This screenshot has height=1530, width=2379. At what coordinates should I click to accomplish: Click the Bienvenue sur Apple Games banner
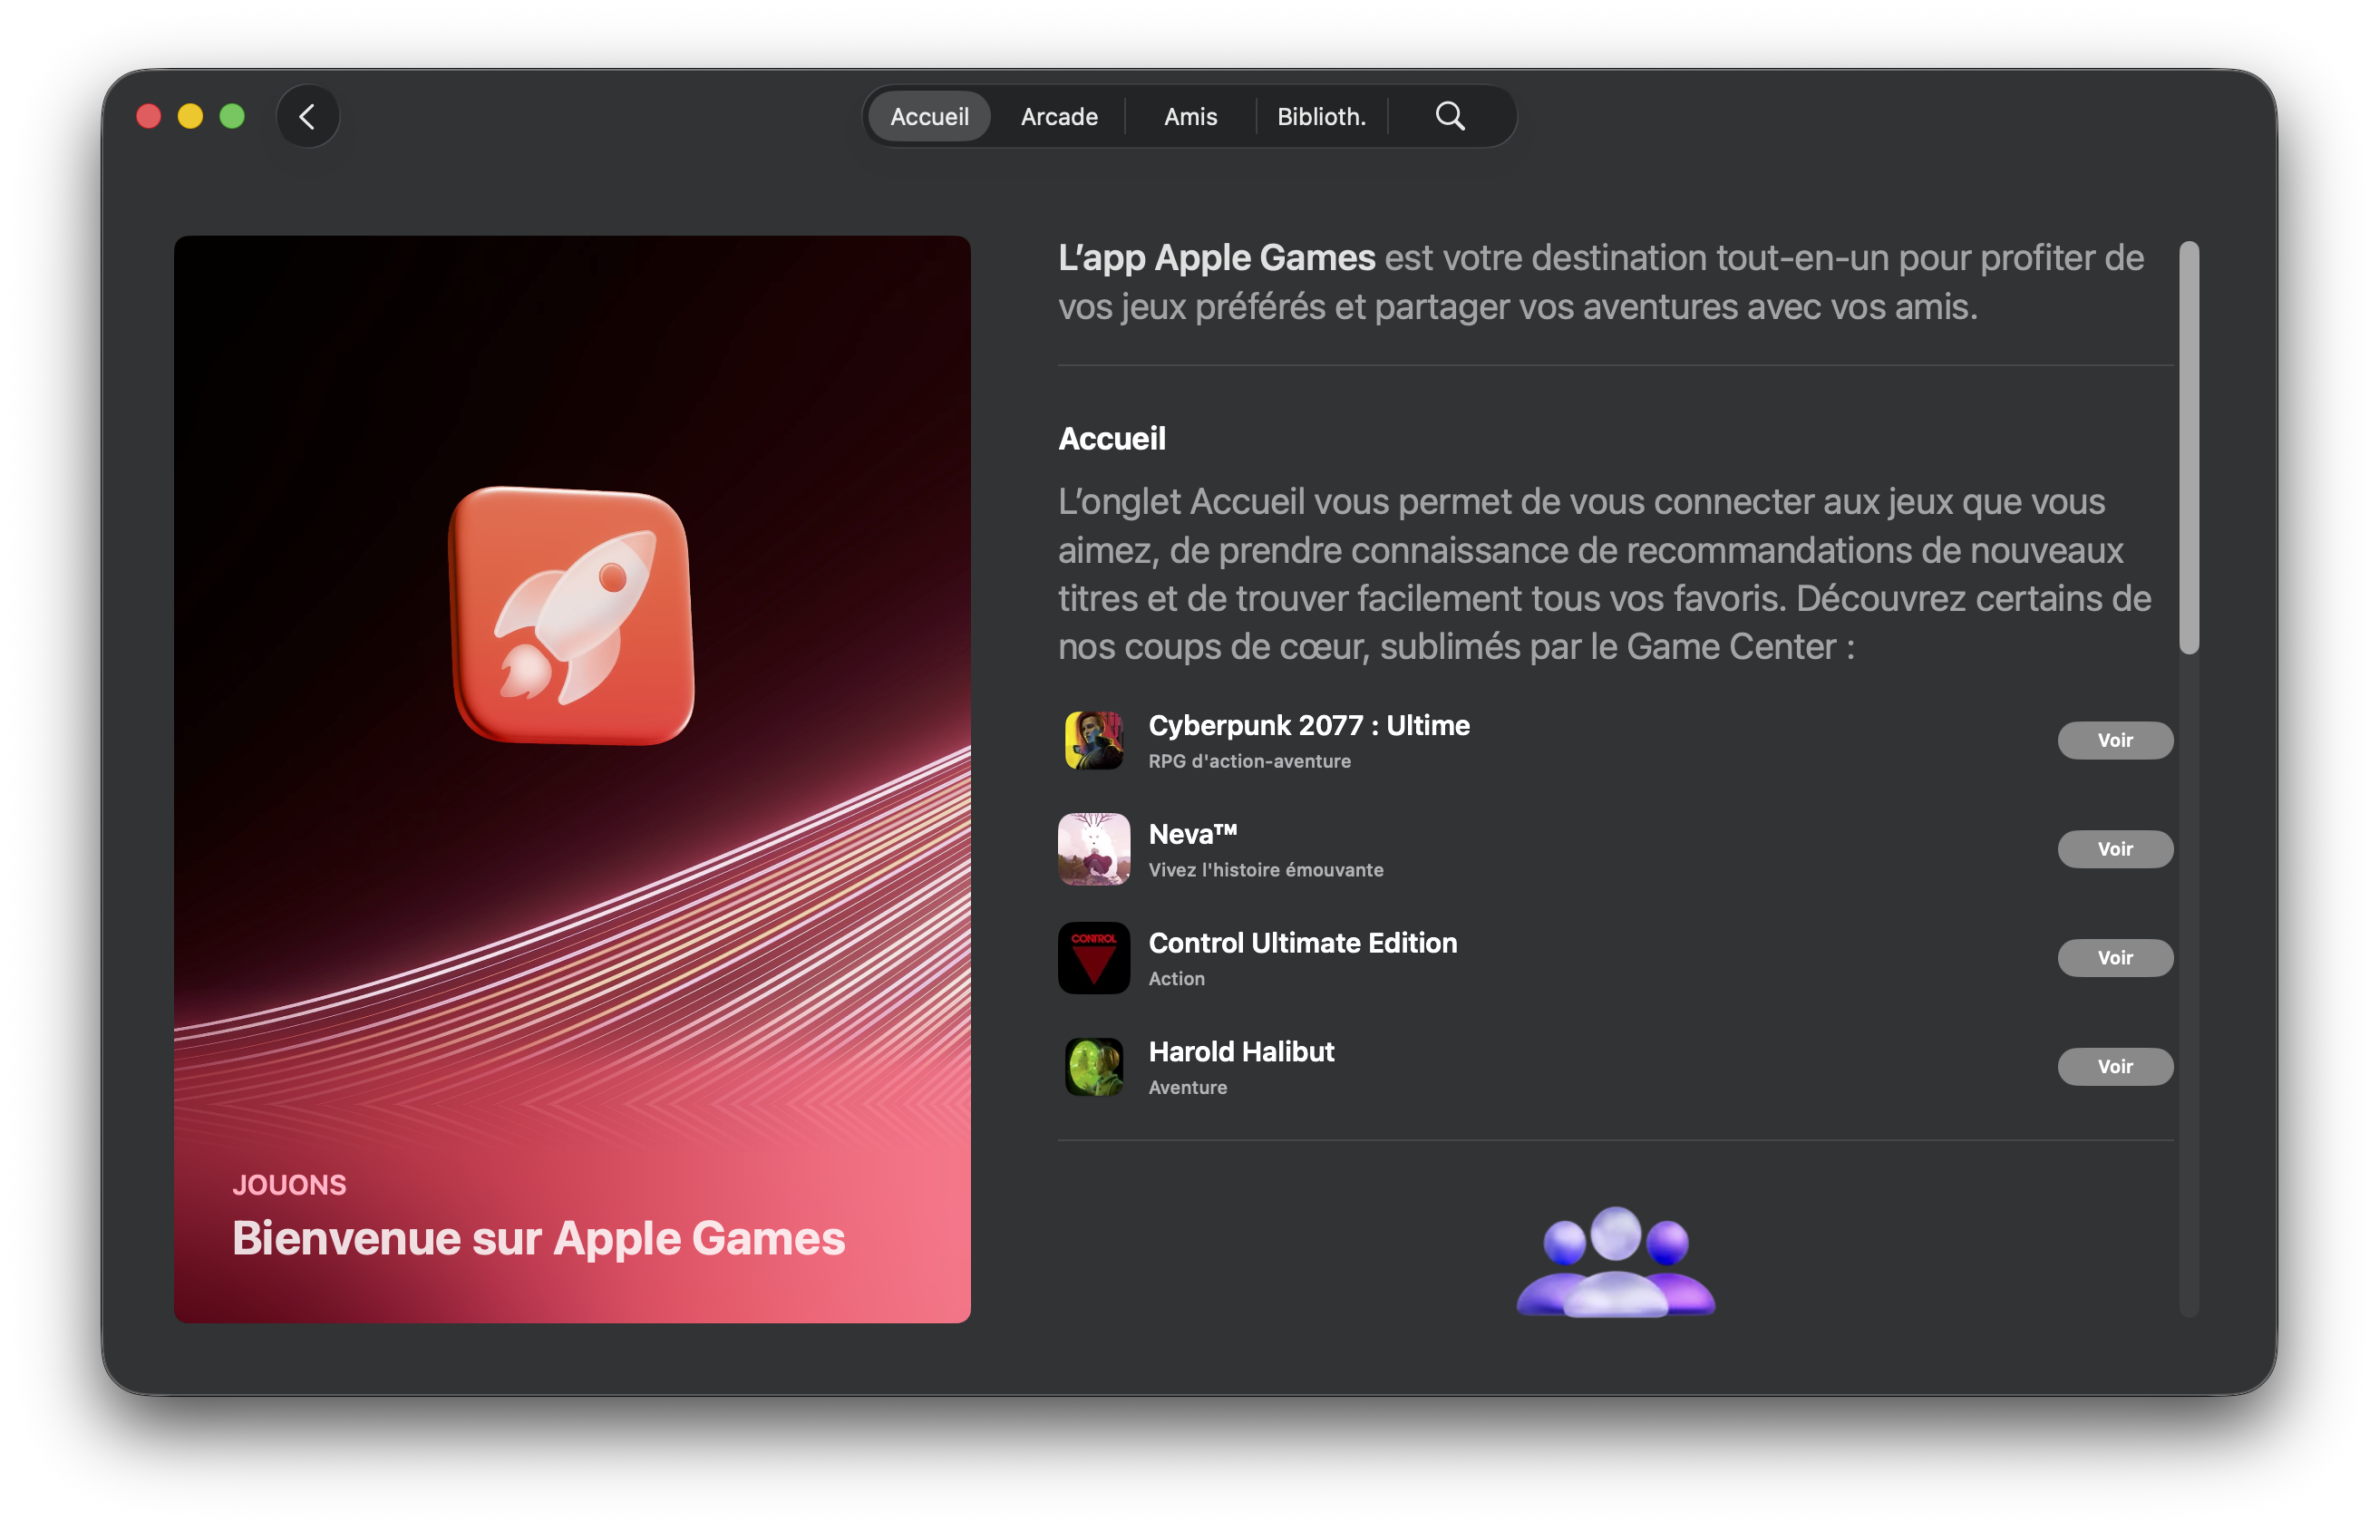point(538,1238)
